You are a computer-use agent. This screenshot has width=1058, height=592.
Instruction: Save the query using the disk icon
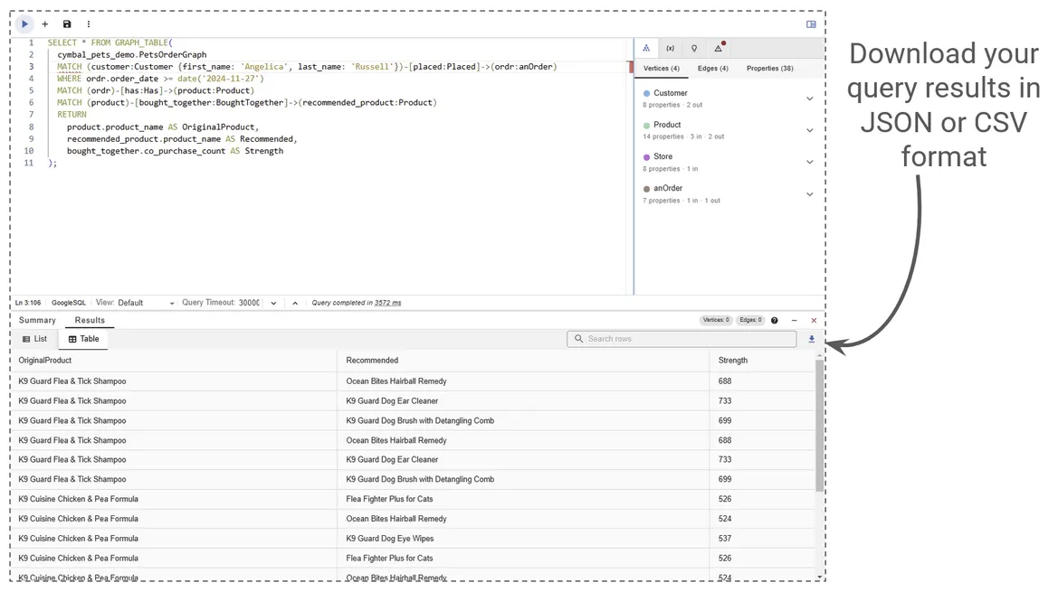click(x=67, y=24)
